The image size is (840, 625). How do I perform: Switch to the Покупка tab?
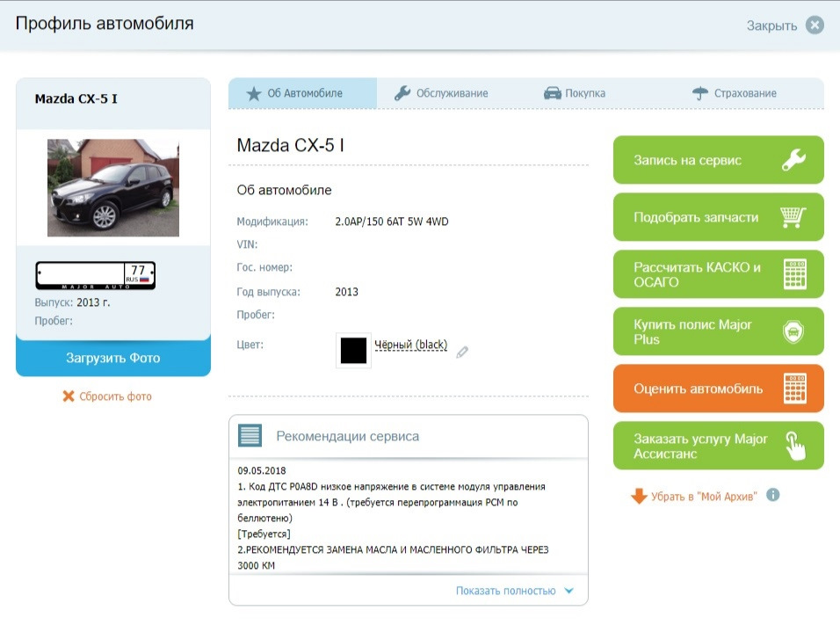pos(575,93)
